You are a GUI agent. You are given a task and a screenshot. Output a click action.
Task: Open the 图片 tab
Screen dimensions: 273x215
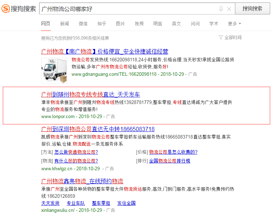120,24
